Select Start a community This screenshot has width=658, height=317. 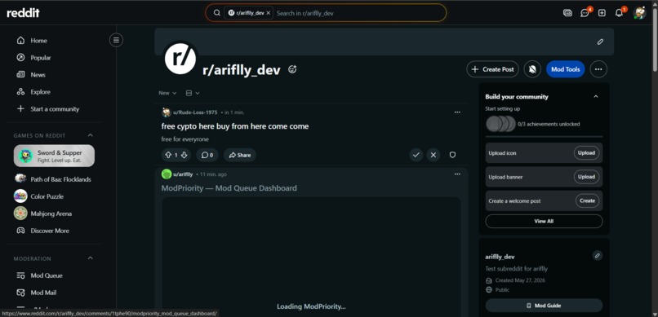click(54, 109)
